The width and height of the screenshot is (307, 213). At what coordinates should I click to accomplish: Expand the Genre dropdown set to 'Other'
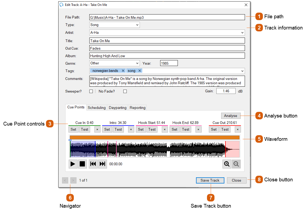click(x=137, y=63)
